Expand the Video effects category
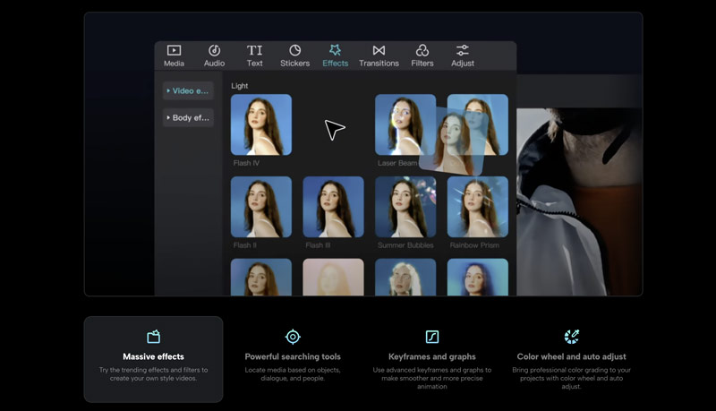Image resolution: width=716 pixels, height=411 pixels. 188,90
